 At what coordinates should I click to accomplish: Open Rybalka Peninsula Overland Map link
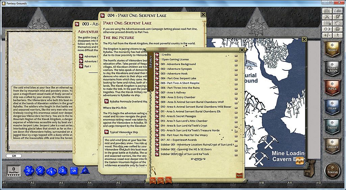click(106, 102)
